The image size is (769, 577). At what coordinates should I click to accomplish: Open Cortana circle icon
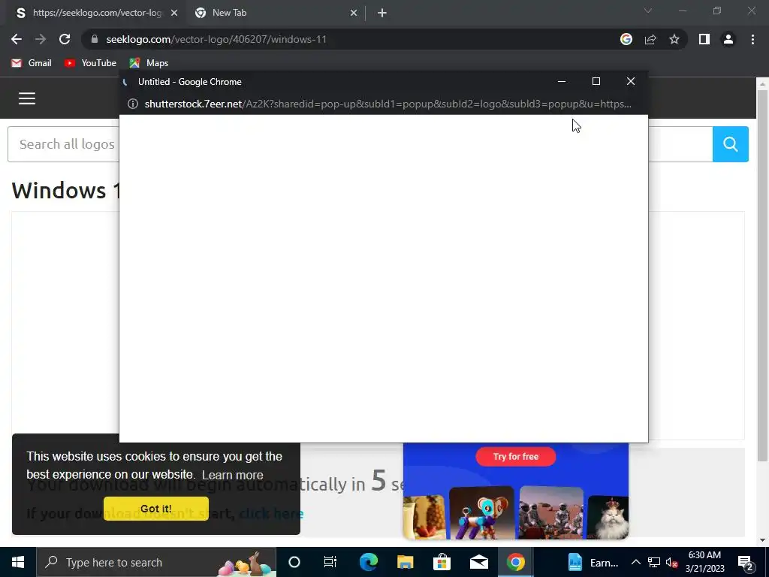click(294, 562)
